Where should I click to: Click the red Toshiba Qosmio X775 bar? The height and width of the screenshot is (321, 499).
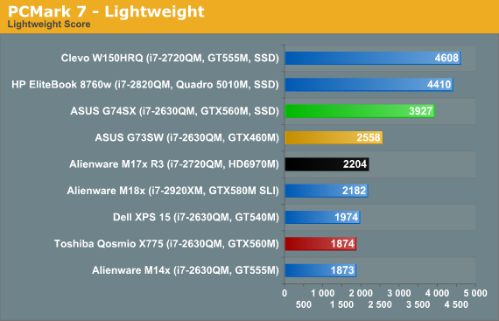point(320,244)
